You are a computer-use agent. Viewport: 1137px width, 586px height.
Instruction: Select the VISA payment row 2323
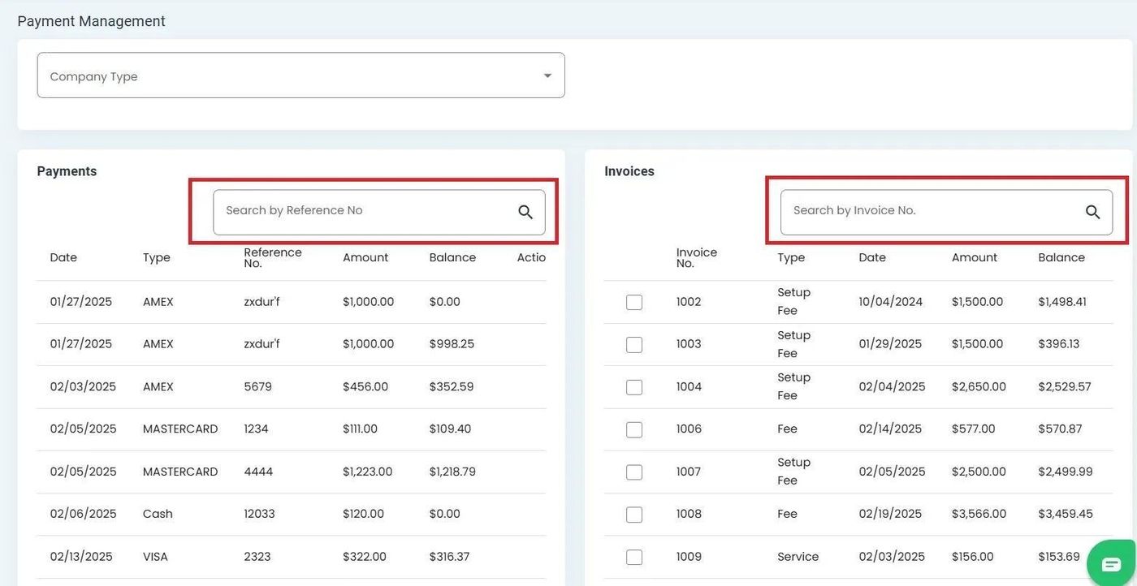click(257, 557)
